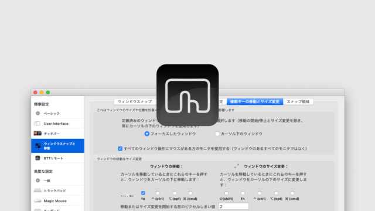Image resolution: width=375 pixels, height=211 pixels.
Task: Click the trackpad icon in sidebar
Action: point(37,190)
